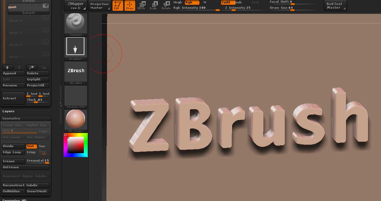The image size is (381, 201).
Task: Adjust the Thick extract thickness slider
Action: coord(38,100)
